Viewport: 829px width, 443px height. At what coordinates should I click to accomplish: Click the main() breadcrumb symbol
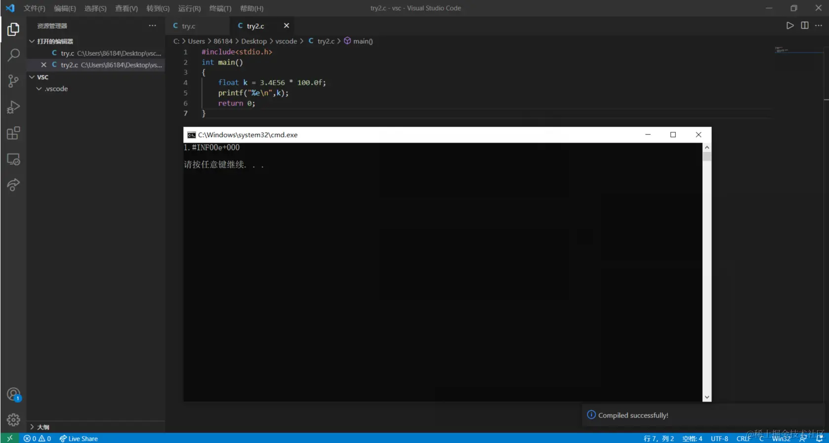point(358,41)
